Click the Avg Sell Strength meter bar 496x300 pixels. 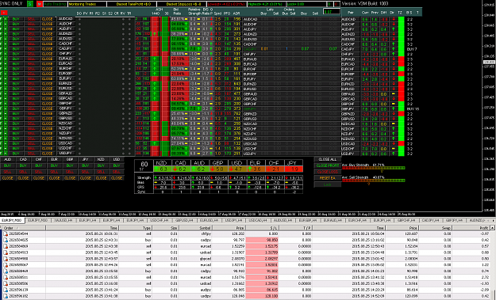(373, 180)
